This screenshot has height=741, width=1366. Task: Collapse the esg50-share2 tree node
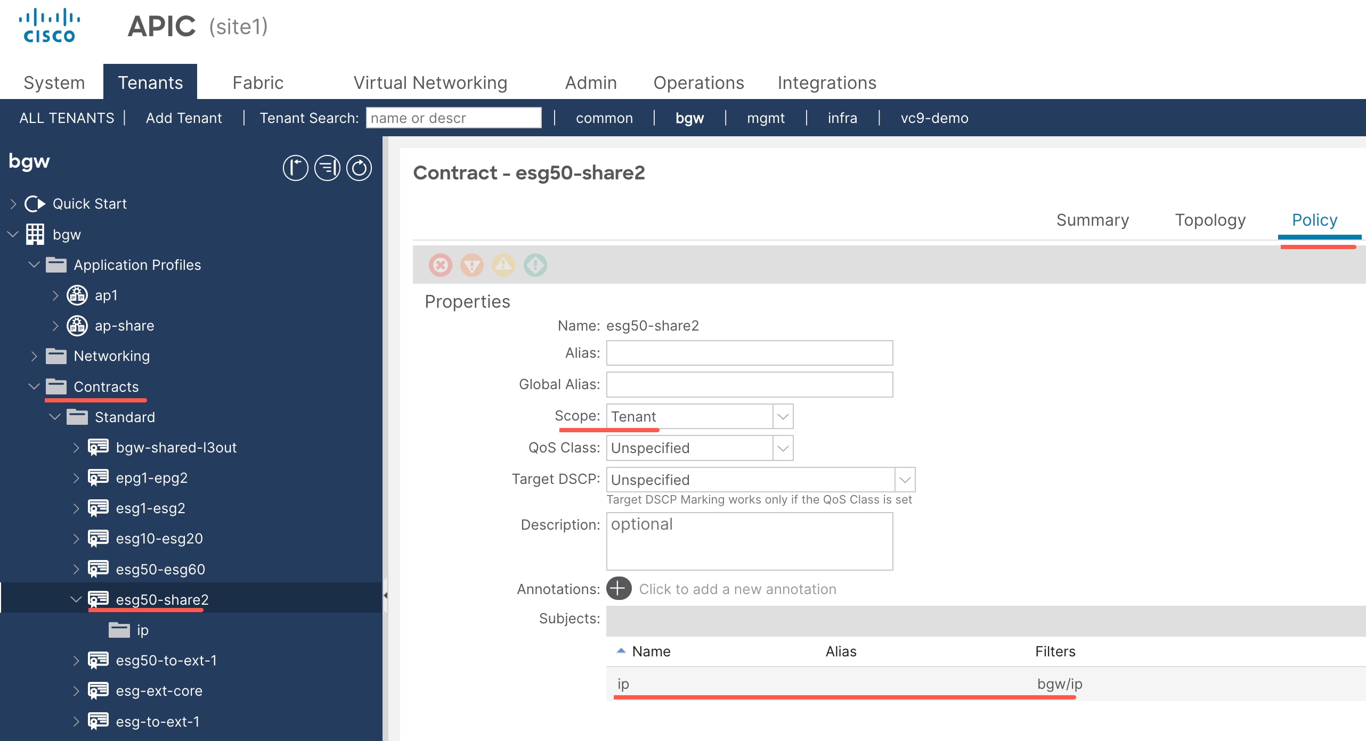pos(76,599)
